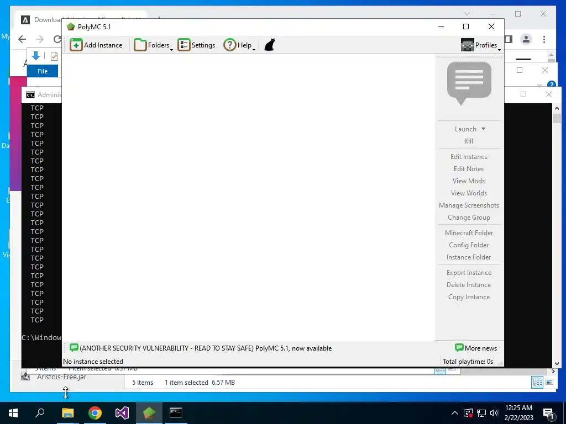Image resolution: width=566 pixels, height=424 pixels.
Task: Click Edit Notes
Action: (x=469, y=169)
